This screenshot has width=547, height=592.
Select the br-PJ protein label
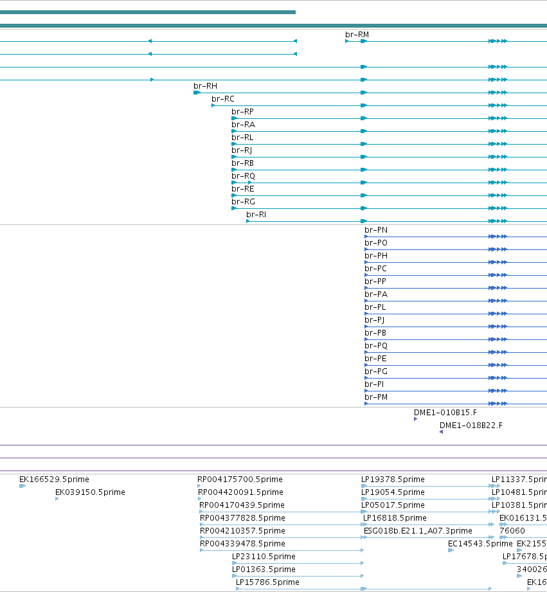(375, 320)
